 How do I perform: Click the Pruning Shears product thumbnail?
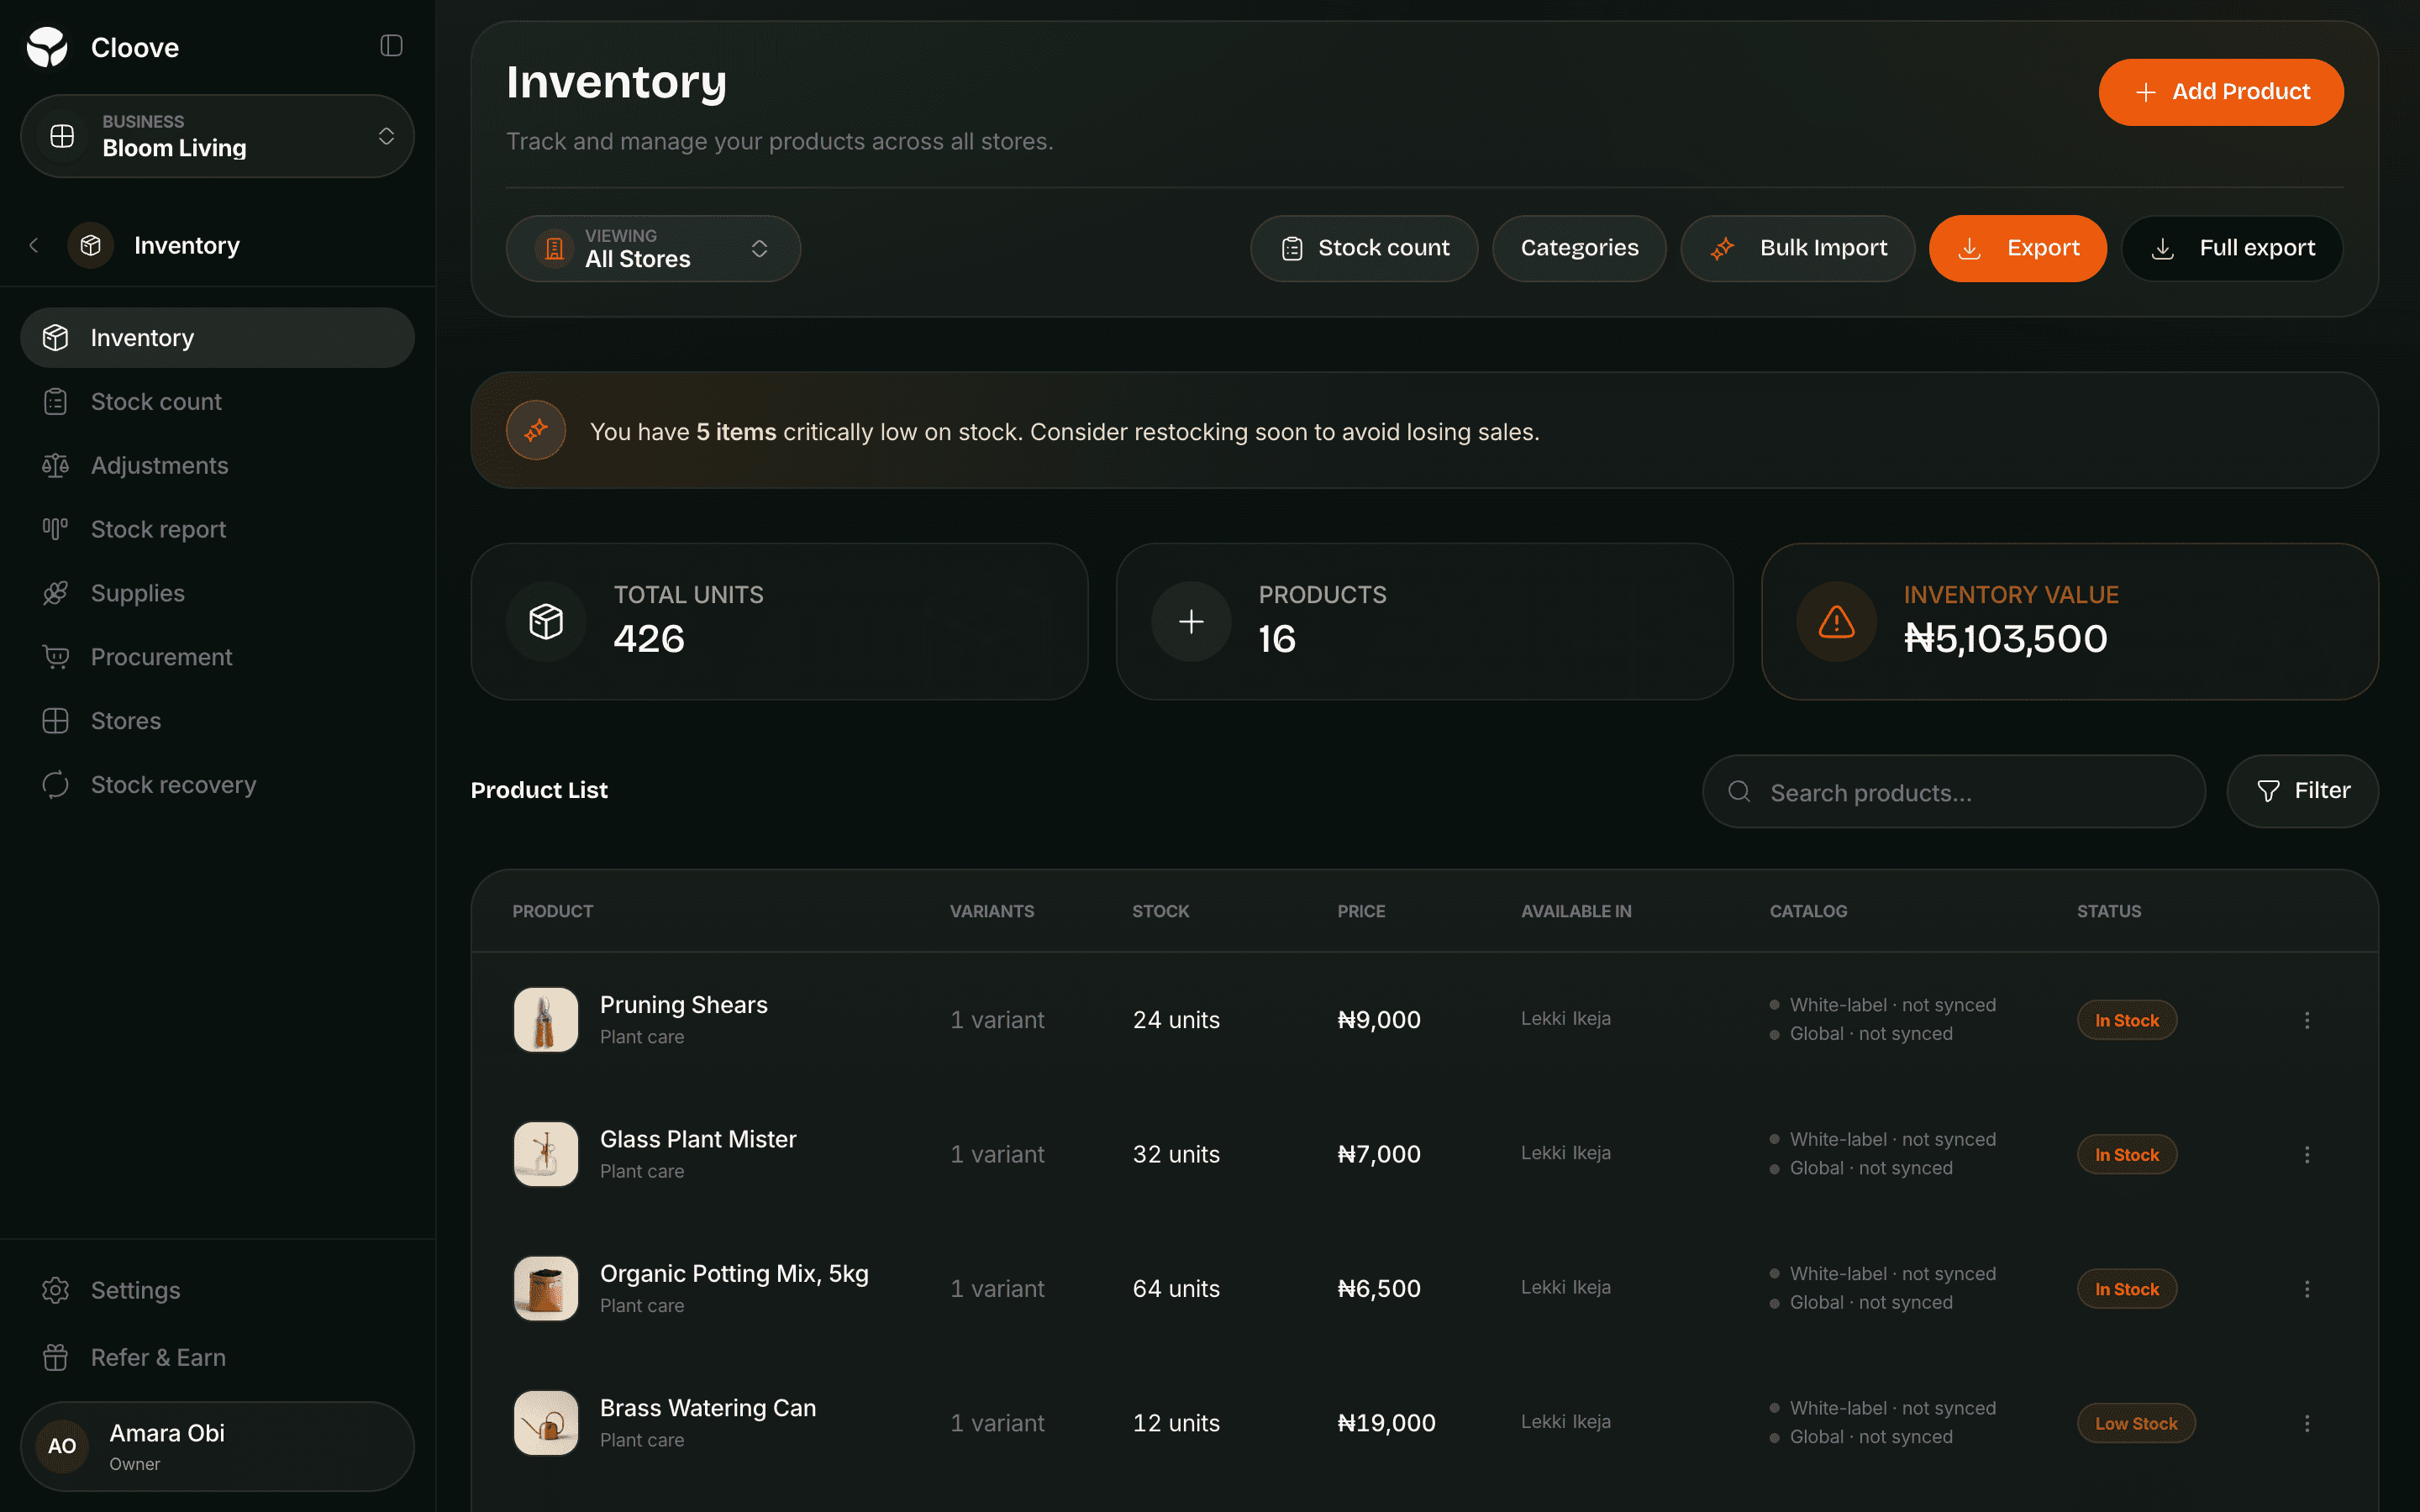(546, 1020)
